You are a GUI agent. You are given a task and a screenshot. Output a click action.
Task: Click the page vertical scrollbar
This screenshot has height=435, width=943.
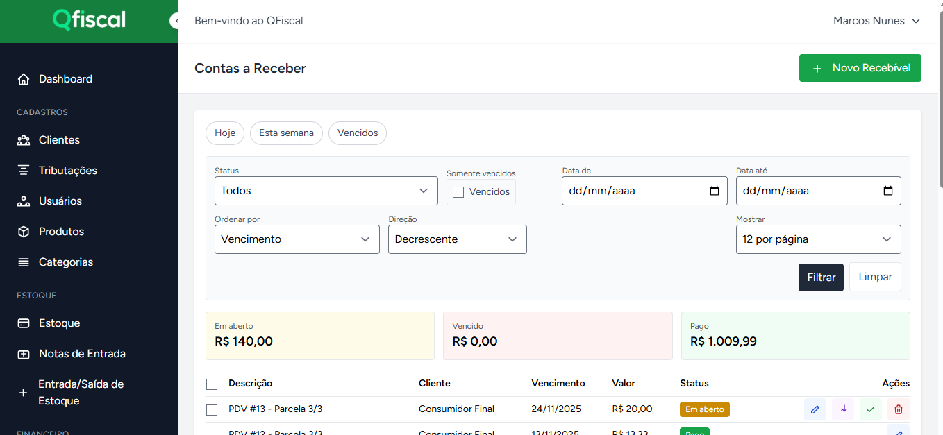[940, 104]
